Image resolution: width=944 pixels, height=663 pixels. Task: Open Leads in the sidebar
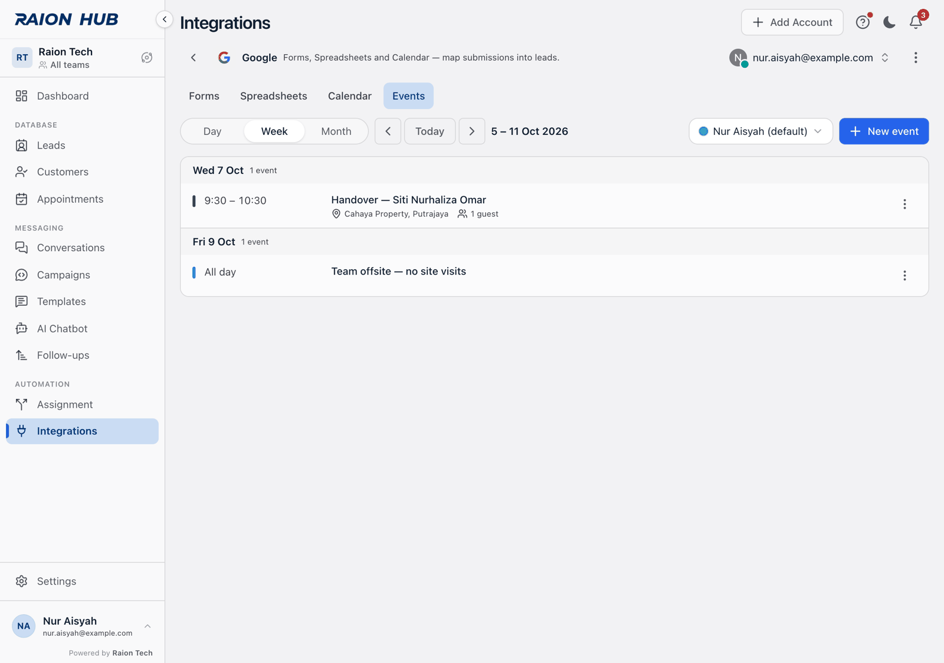pyautogui.click(x=82, y=146)
